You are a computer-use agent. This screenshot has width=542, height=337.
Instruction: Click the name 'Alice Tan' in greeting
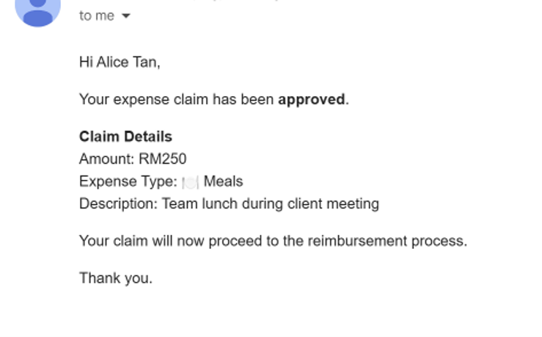[x=126, y=62]
